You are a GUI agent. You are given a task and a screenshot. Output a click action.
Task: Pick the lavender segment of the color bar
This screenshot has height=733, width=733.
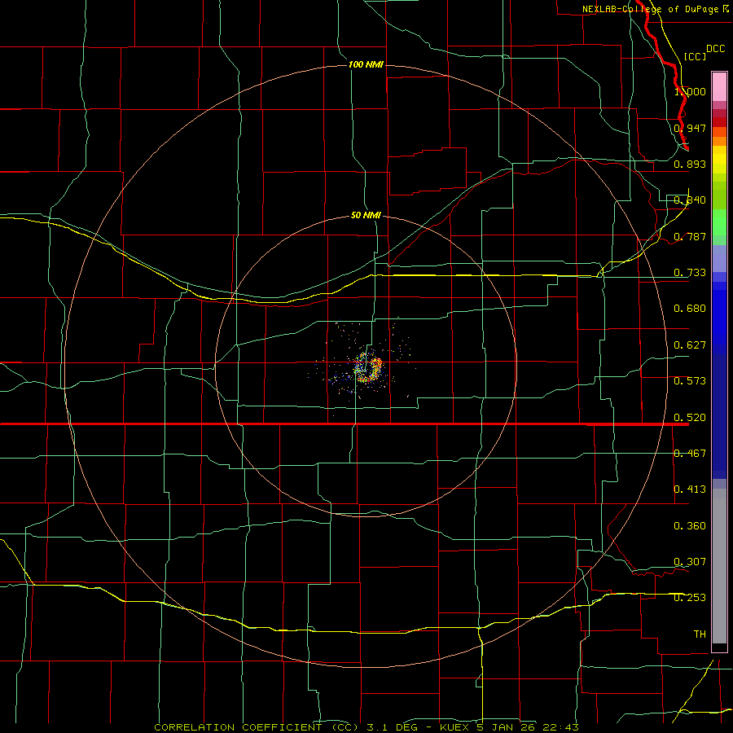pyautogui.click(x=719, y=258)
